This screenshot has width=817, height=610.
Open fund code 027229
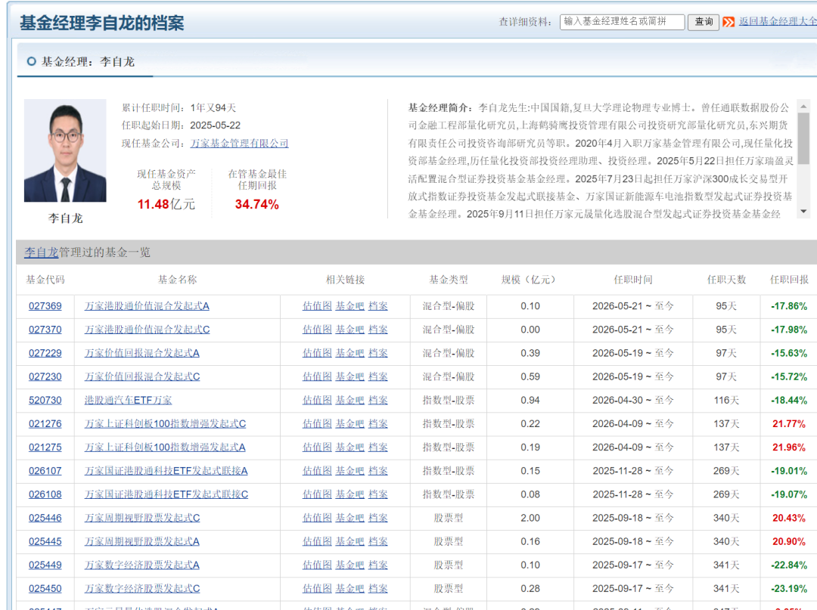click(x=45, y=353)
